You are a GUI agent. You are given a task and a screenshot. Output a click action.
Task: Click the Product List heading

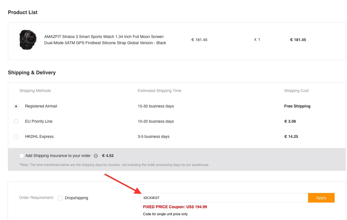(23, 12)
